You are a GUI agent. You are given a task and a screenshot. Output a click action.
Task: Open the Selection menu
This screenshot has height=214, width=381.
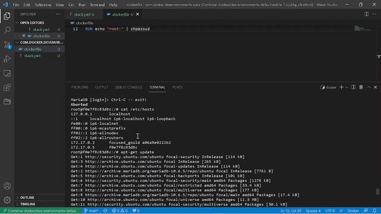point(43,5)
